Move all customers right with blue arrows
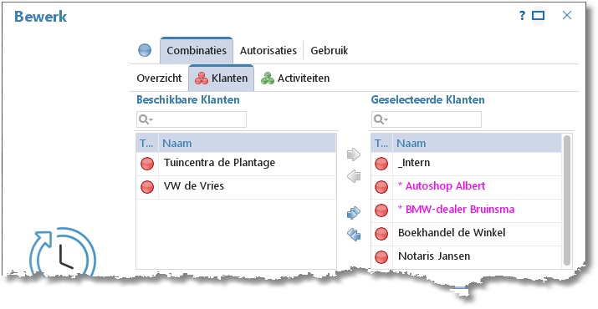The width and height of the screenshot is (598, 309). 354,213
